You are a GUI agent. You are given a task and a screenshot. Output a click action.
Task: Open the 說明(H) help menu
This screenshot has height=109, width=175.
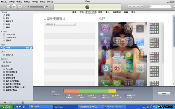click(50, 2)
